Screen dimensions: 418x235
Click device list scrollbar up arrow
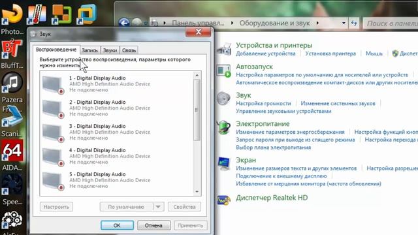197,76
